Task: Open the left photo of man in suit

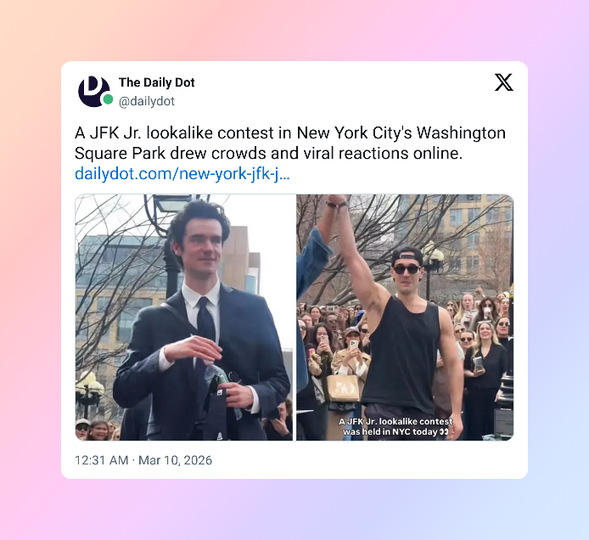Action: point(183,318)
